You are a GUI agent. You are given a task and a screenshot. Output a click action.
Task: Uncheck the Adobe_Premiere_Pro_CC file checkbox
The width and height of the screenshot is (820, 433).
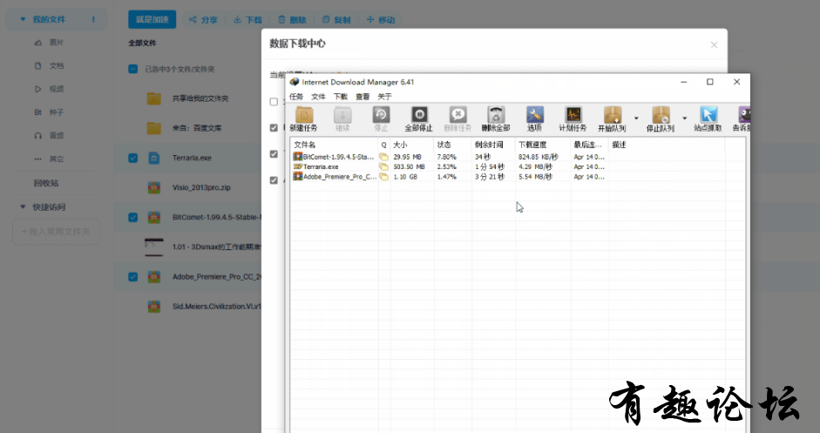(132, 277)
